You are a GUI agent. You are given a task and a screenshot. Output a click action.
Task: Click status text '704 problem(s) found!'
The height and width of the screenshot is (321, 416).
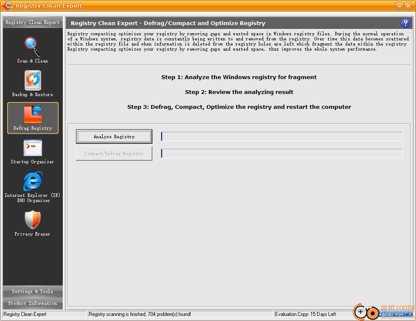[x=169, y=314]
